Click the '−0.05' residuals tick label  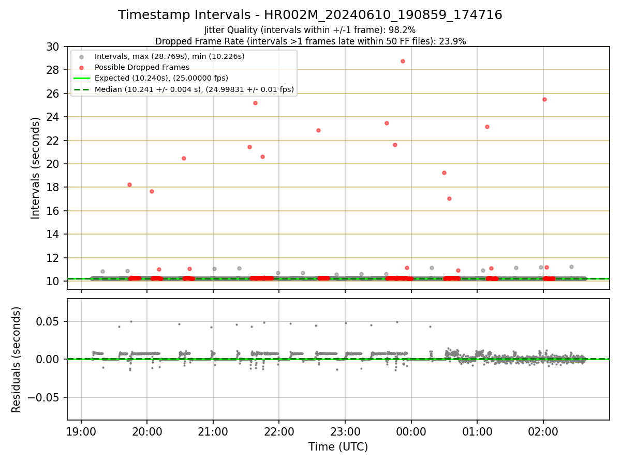[x=45, y=397]
